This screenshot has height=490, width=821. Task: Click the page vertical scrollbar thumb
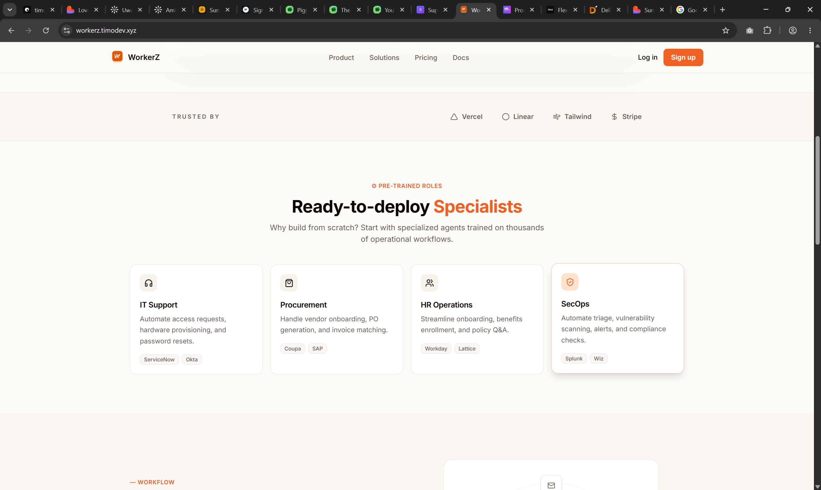pyautogui.click(x=817, y=190)
